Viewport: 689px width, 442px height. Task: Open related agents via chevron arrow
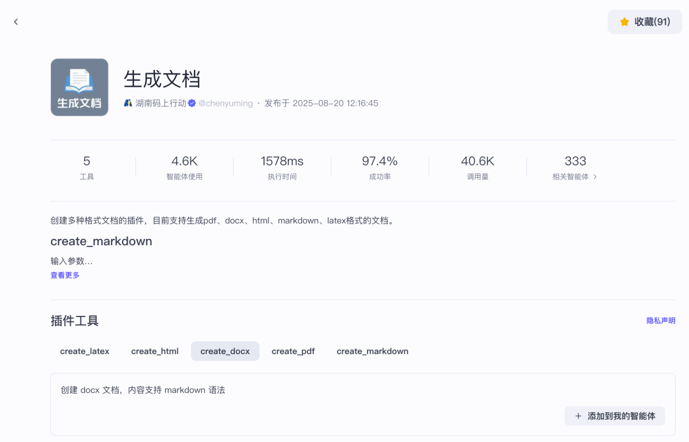pos(595,177)
